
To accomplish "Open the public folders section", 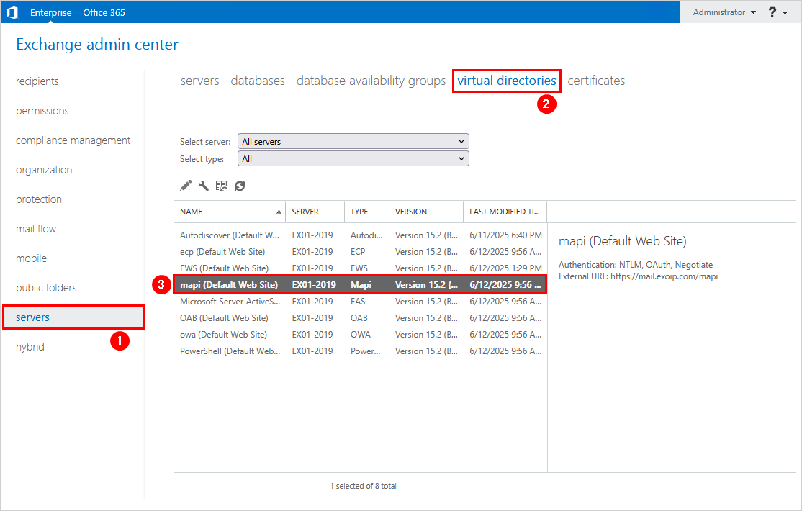I will 46,287.
